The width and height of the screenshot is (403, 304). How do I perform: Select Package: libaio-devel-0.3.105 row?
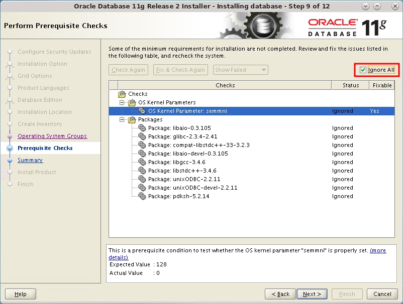coord(252,154)
